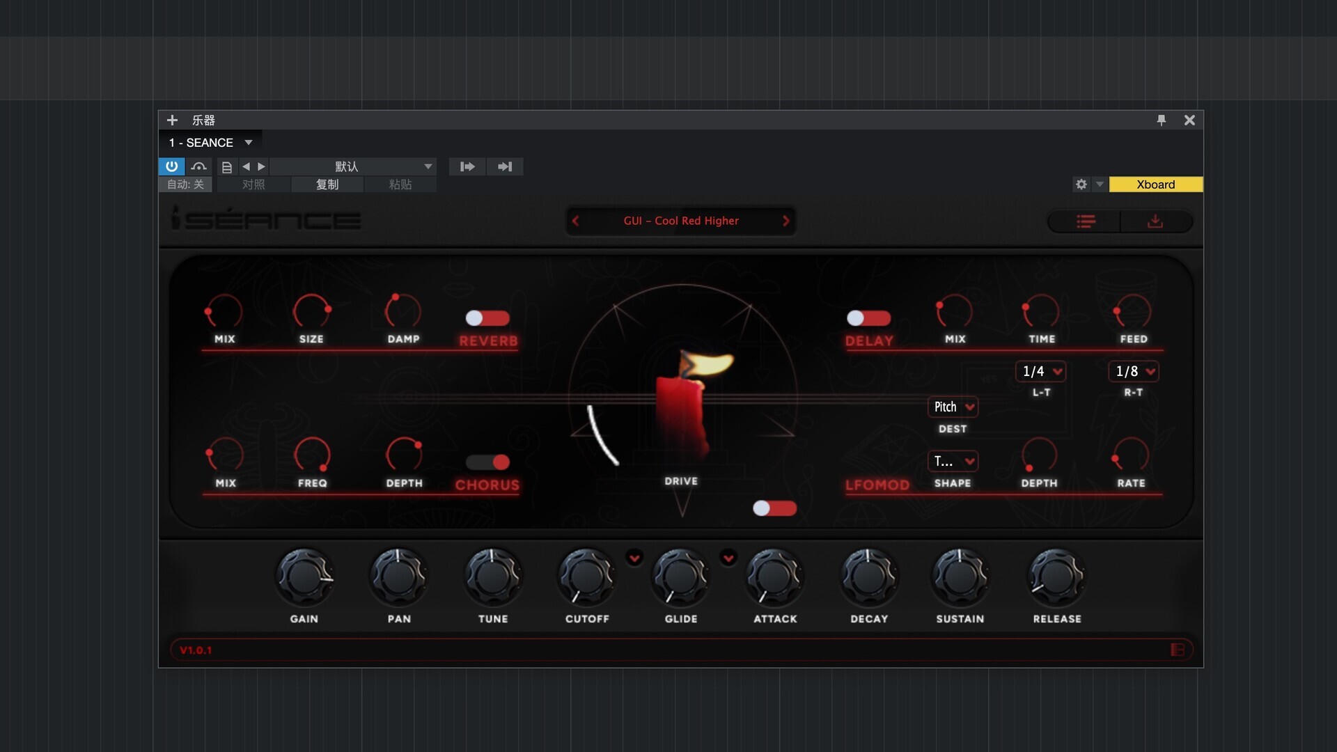Click the 复制 copy button

[x=327, y=185]
